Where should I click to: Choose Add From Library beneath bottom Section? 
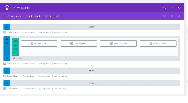[x=61, y=89]
